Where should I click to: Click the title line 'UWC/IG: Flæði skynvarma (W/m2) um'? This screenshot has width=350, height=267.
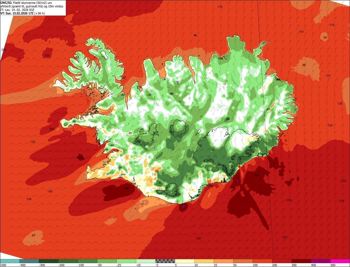26,2
